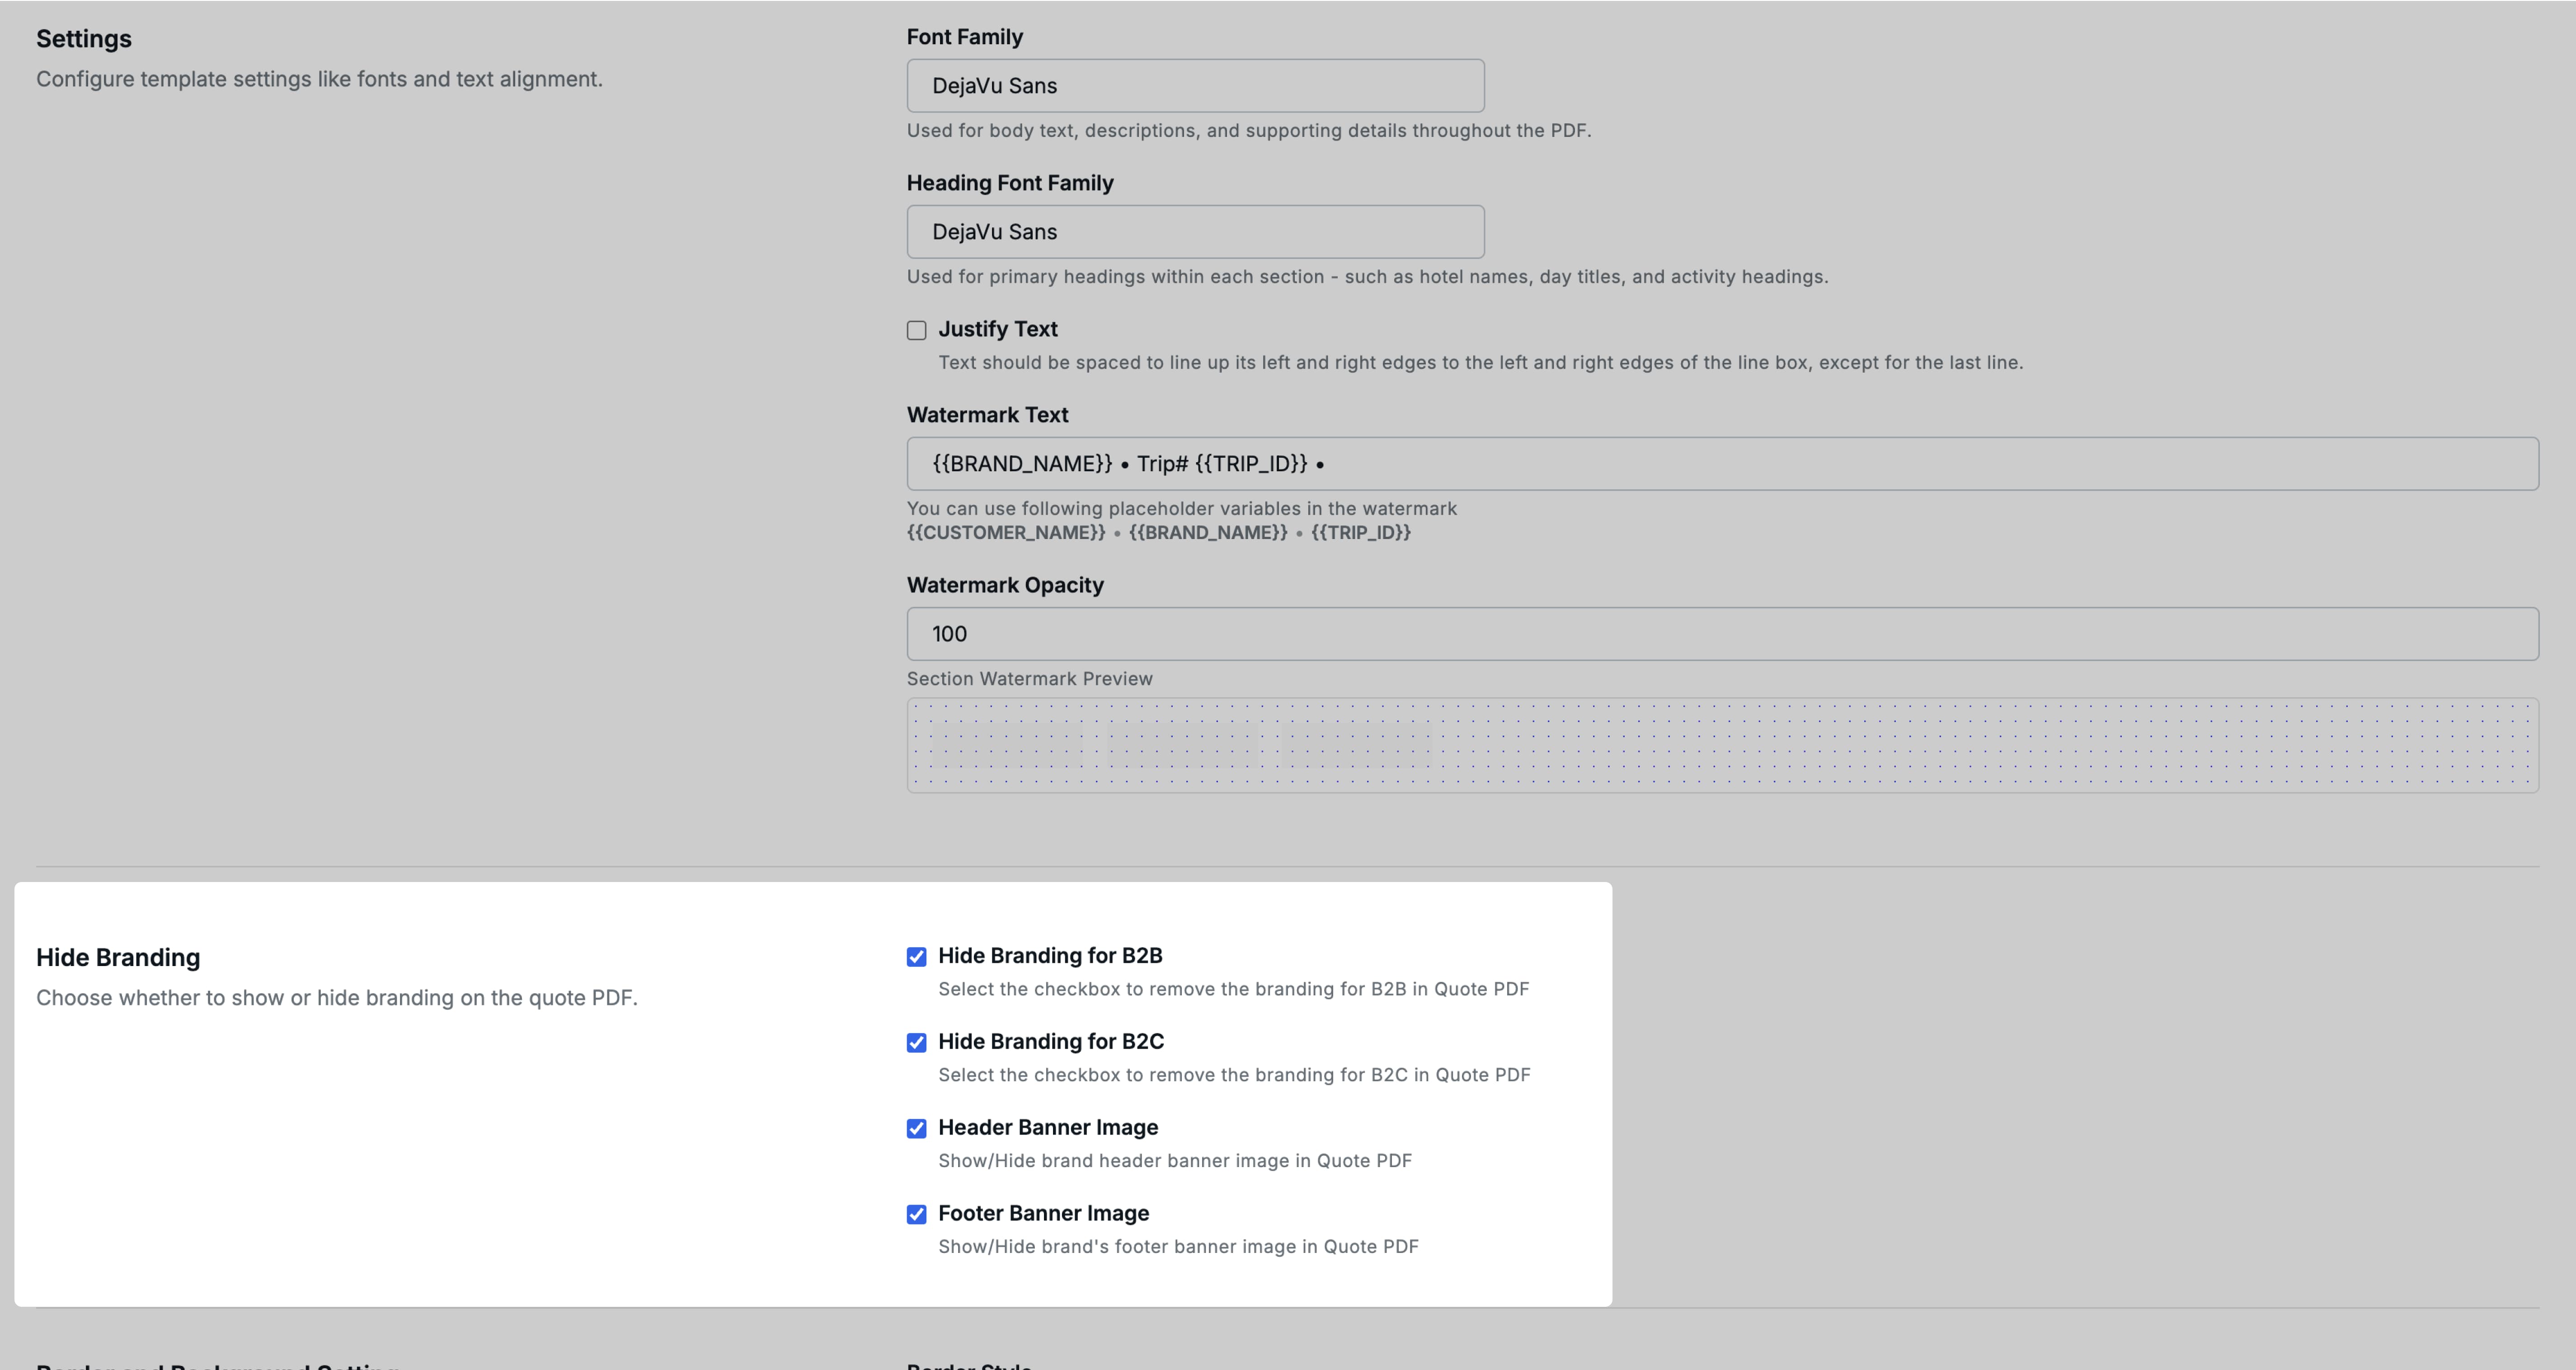This screenshot has width=2576, height=1370.
Task: Open the Font Family dropdown
Action: point(1195,86)
